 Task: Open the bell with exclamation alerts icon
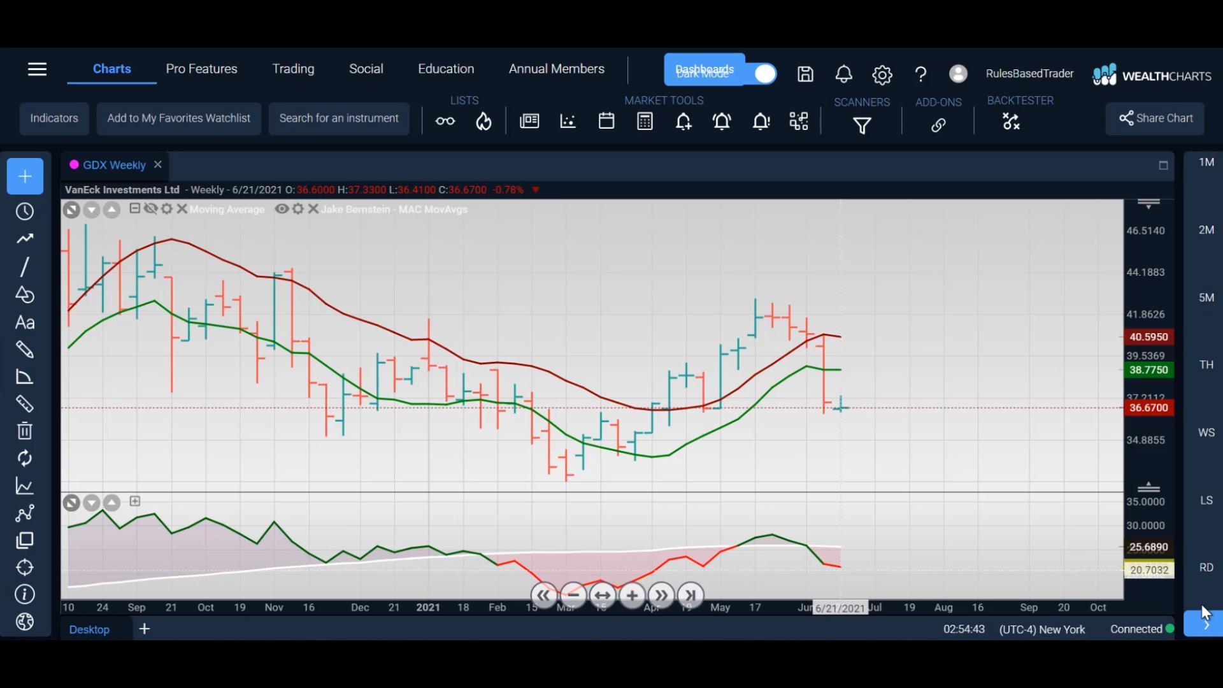pyautogui.click(x=761, y=121)
